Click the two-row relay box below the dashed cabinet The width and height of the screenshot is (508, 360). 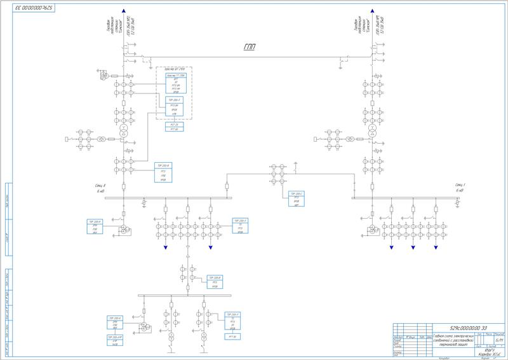point(174,127)
